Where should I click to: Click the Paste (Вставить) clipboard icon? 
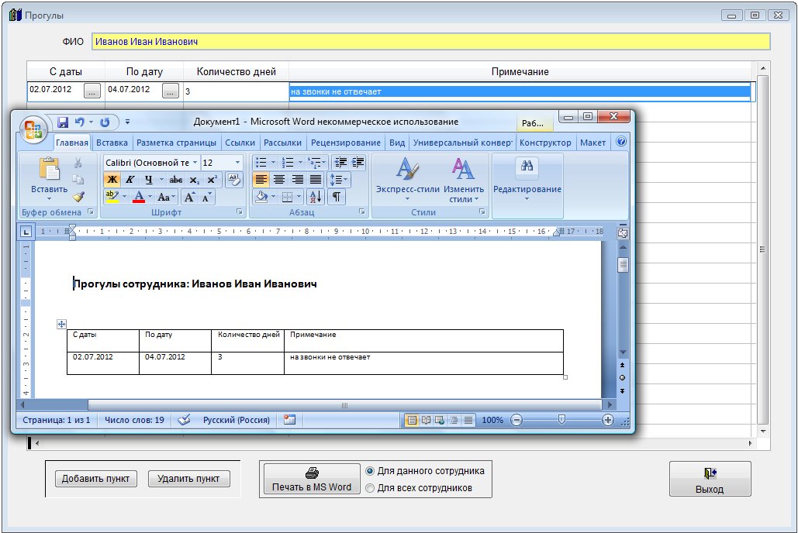tap(50, 168)
